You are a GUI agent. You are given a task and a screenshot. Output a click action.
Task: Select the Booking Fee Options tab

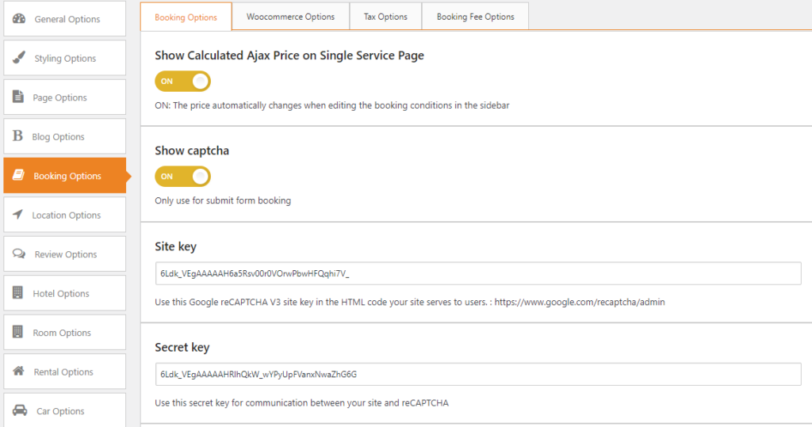point(475,17)
